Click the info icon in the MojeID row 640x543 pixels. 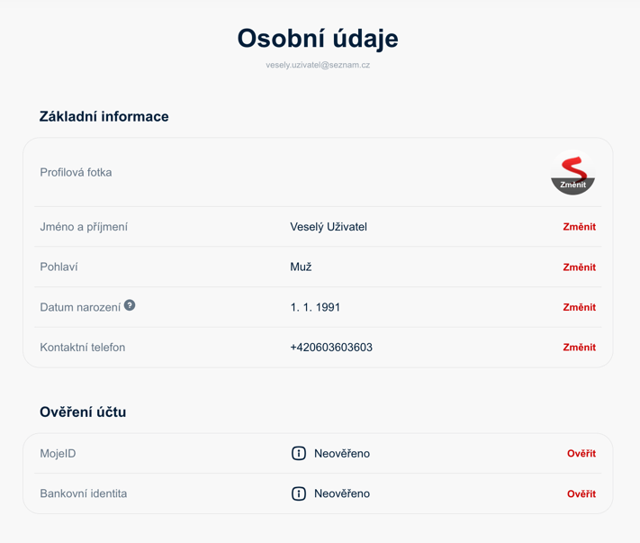pos(299,454)
